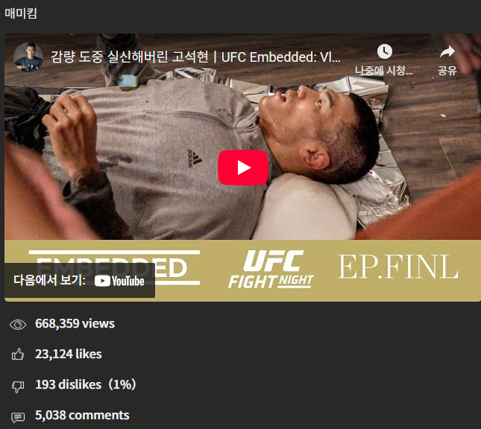Click the 193 dislikes (1%) text
This screenshot has width=481, height=429.
[86, 384]
